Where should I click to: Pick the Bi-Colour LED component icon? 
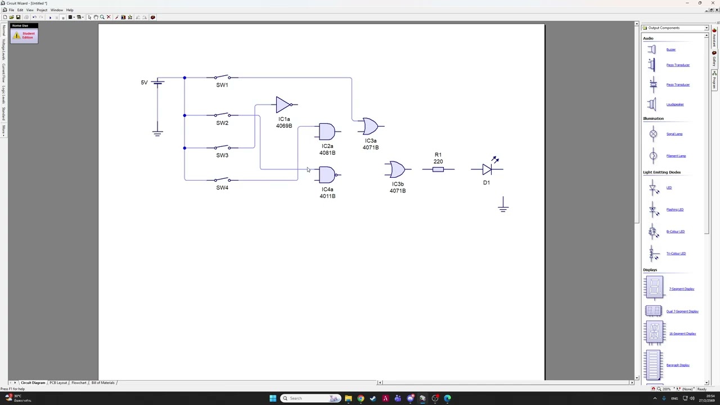[653, 231]
